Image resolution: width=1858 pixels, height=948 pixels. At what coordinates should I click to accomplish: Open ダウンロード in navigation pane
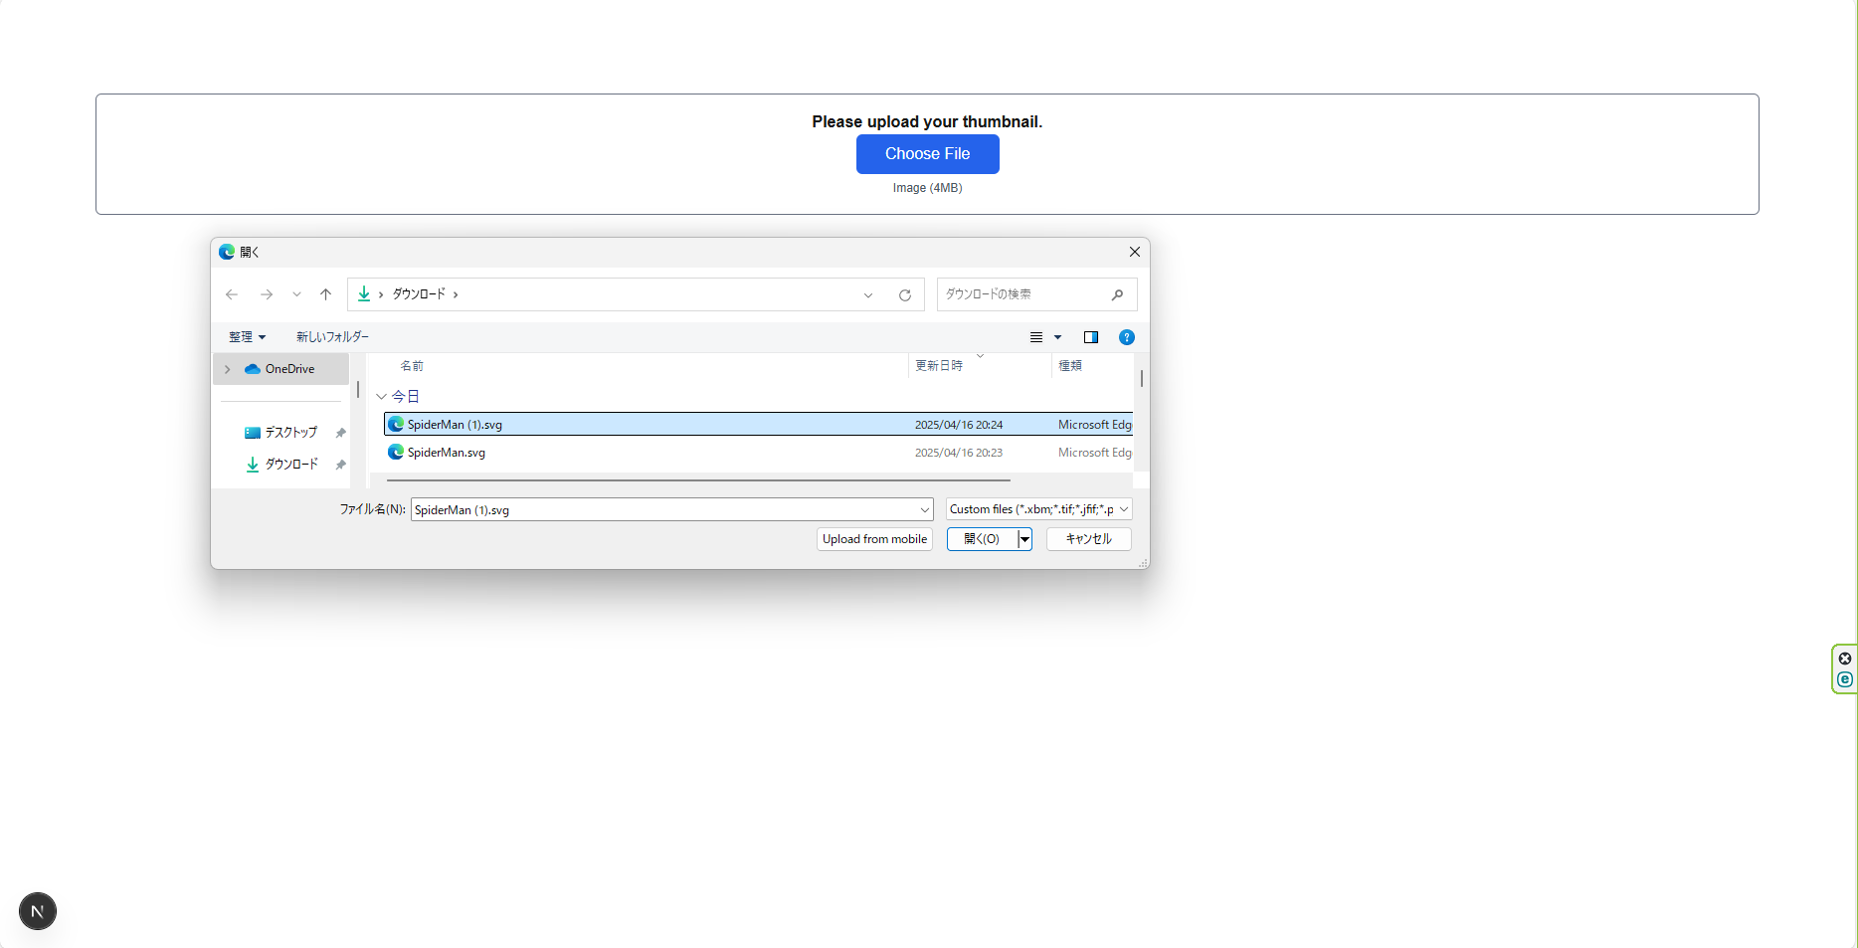tap(291, 465)
